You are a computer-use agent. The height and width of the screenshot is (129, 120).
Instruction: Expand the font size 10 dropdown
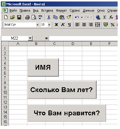[49, 25]
